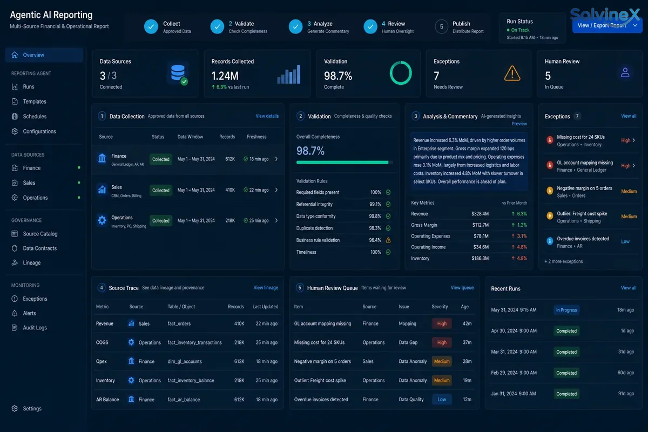This screenshot has height=432, width=648.
Task: Click the Sales chart icon in Data Collection
Action: click(x=102, y=190)
